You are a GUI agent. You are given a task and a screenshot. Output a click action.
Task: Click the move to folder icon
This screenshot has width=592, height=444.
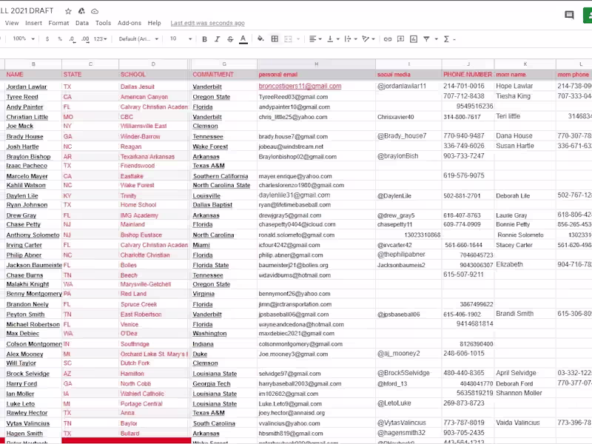81,11
